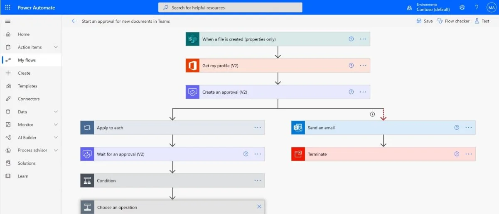The image size is (499, 214).
Task: Run the Flow checker
Action: coord(453,21)
